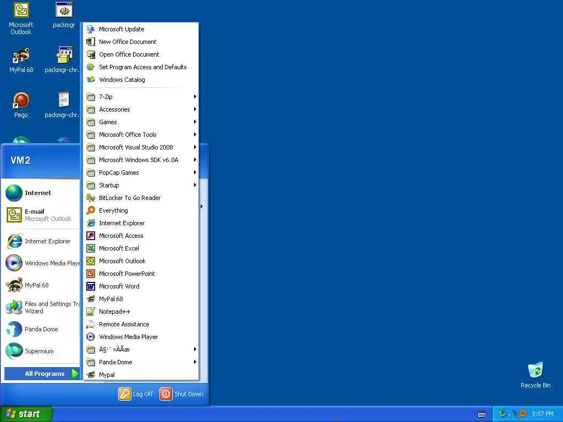This screenshot has height=422, width=563.
Task: Launch Panda Dome from the start menu's left column
Action: [42, 329]
